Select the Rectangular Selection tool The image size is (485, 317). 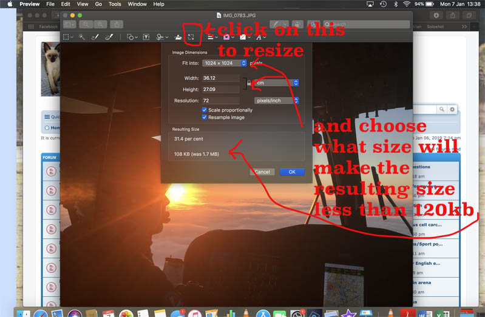click(68, 37)
